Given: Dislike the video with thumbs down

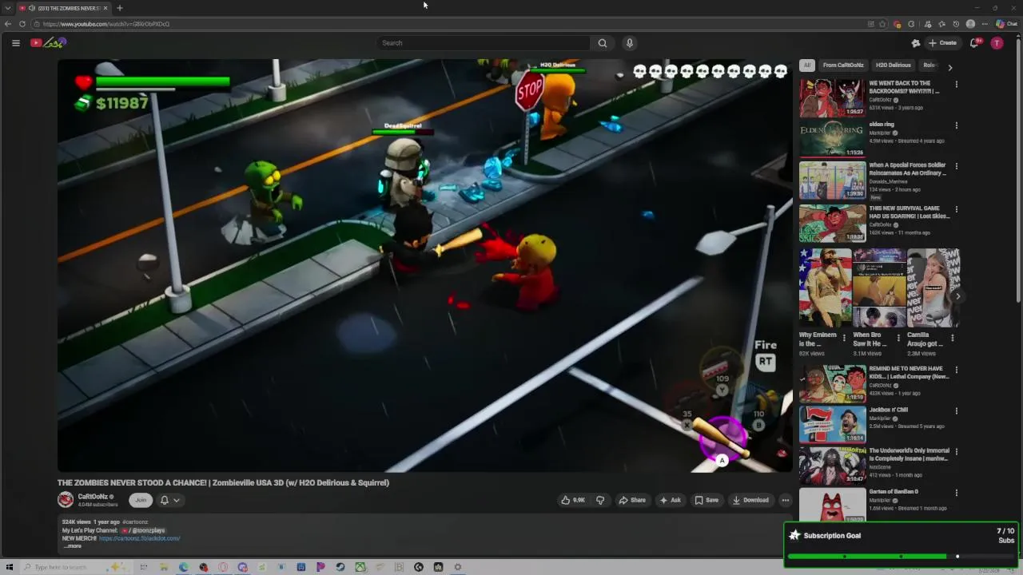Looking at the screenshot, I should [x=600, y=500].
